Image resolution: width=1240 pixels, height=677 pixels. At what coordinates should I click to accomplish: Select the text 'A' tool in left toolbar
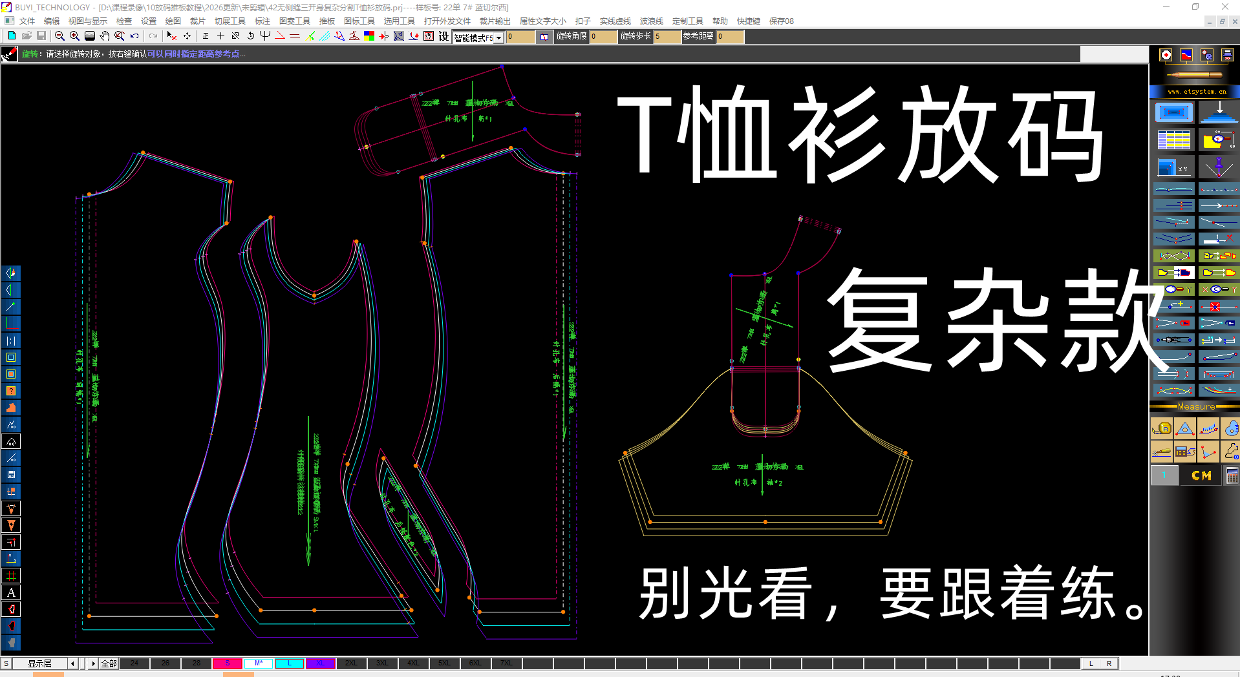pyautogui.click(x=11, y=592)
